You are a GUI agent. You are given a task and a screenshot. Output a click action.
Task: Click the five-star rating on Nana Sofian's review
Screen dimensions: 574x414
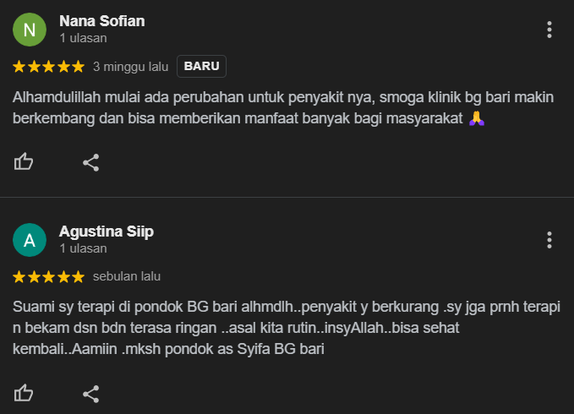tap(49, 67)
